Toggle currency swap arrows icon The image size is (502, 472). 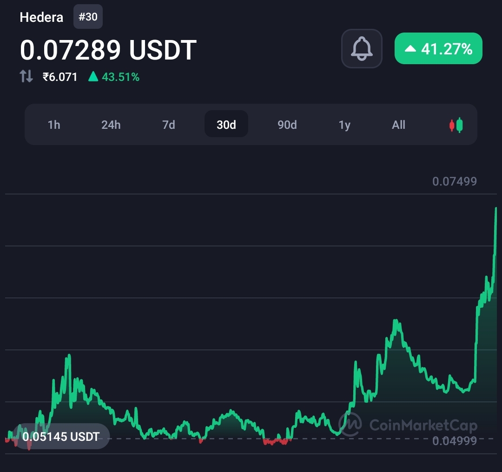tap(26, 77)
